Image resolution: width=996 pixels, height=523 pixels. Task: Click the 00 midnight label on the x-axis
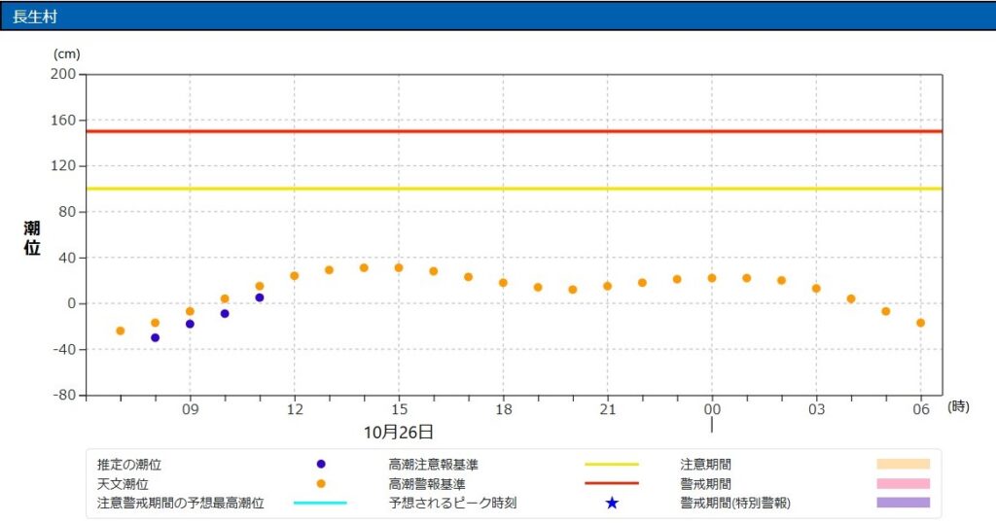coord(712,409)
